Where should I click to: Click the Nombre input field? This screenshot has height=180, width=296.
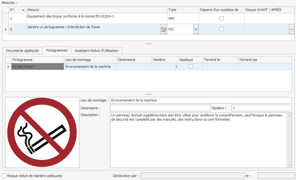pyautogui.click(x=261, y=108)
